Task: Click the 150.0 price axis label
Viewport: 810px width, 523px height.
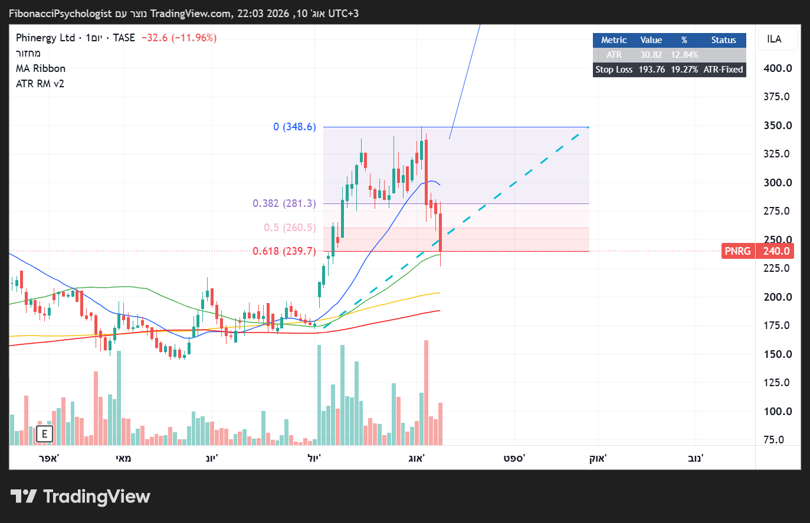Action: 778,354
